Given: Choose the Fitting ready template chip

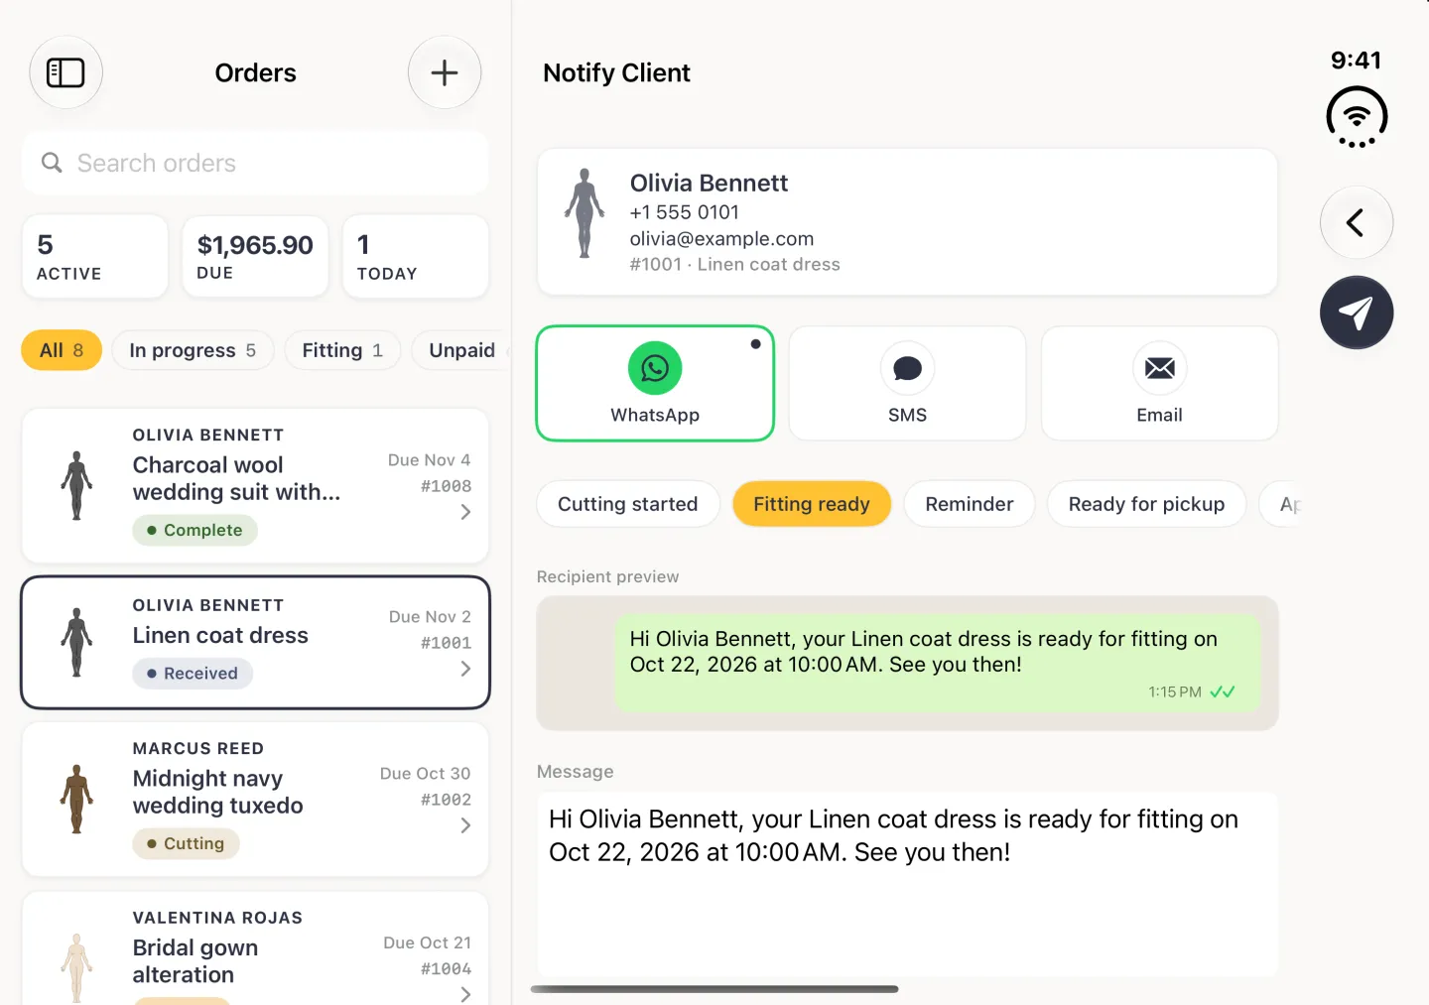Looking at the screenshot, I should click(812, 504).
